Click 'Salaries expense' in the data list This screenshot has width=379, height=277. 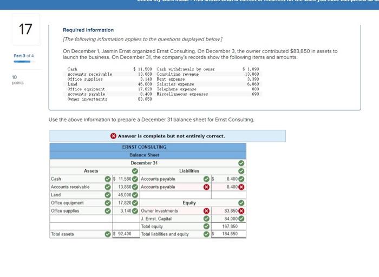click(175, 84)
